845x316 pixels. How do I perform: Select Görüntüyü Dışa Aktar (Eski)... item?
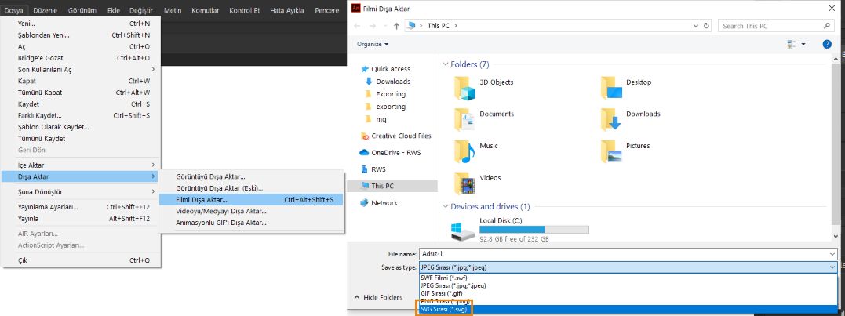[x=251, y=188]
